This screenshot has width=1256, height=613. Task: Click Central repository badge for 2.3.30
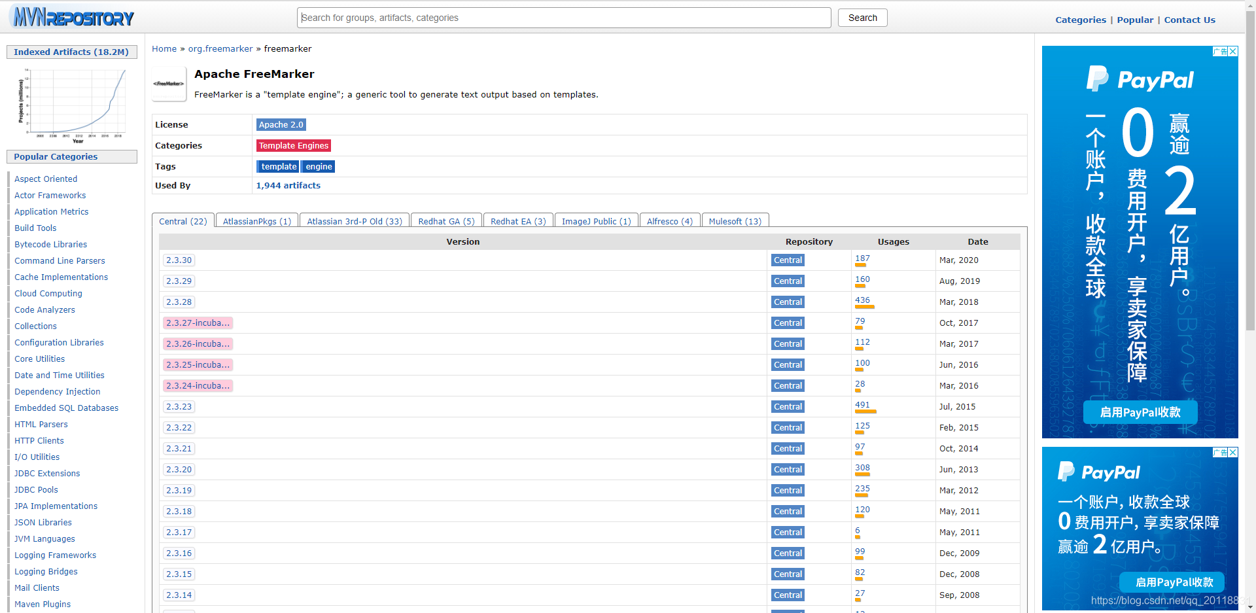click(788, 260)
